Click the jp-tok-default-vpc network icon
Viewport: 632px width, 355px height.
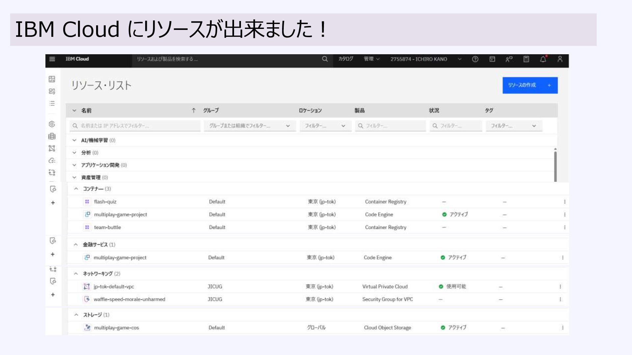(87, 287)
